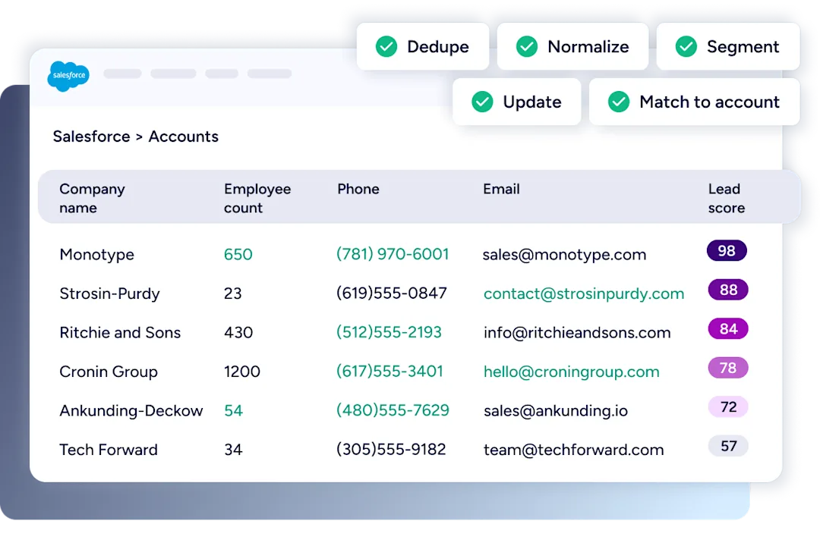Click the lead score 84 badge
Screen dimensions: 820x546
tap(728, 329)
